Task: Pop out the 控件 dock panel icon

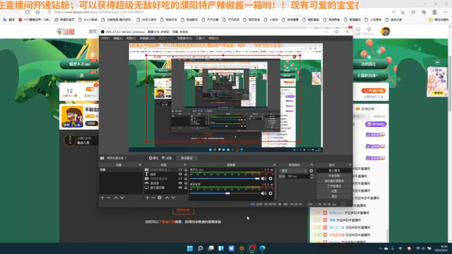Action: coord(350,165)
